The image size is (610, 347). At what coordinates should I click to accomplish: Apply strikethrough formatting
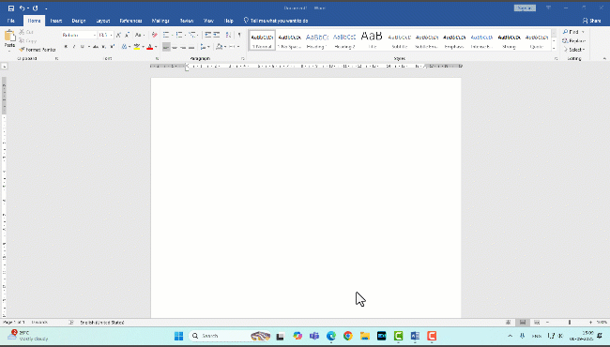tap(96, 47)
